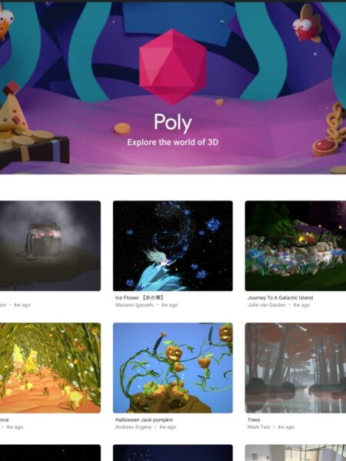Click the pink Poly icosahedron logo
Screen dimensions: 346x461
click(173, 66)
